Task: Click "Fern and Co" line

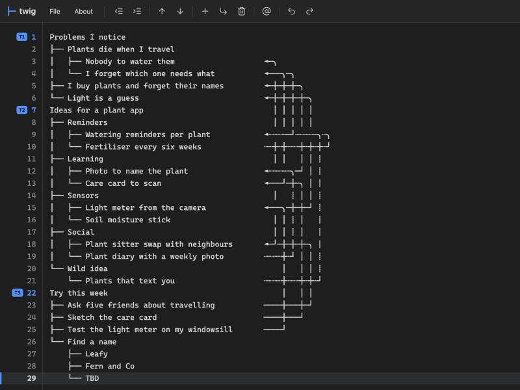Action: click(x=110, y=366)
